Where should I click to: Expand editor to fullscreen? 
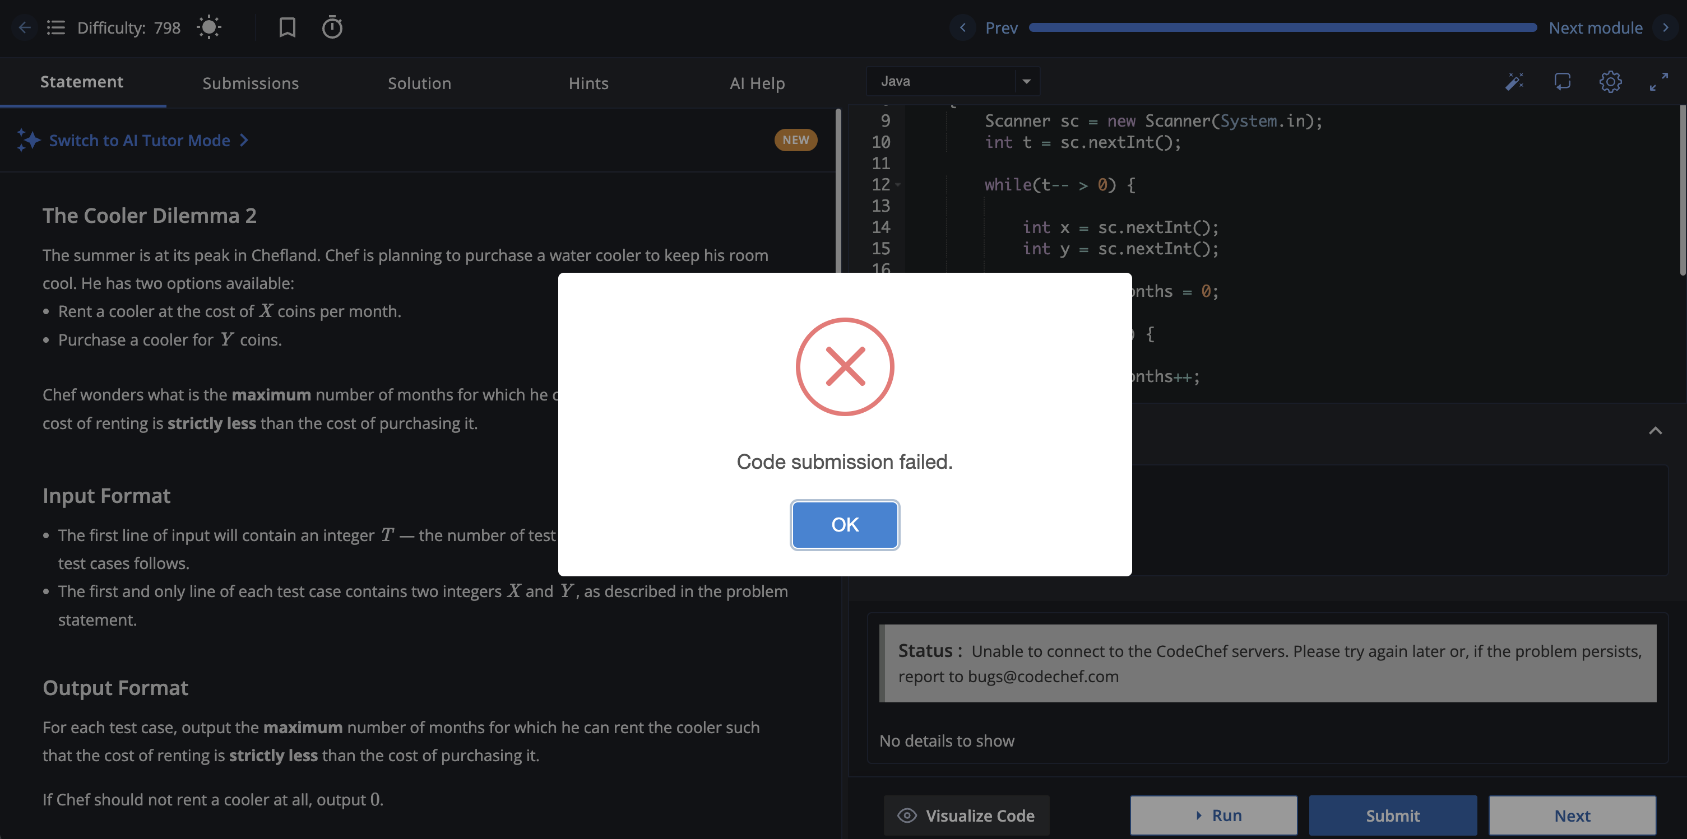1658,82
